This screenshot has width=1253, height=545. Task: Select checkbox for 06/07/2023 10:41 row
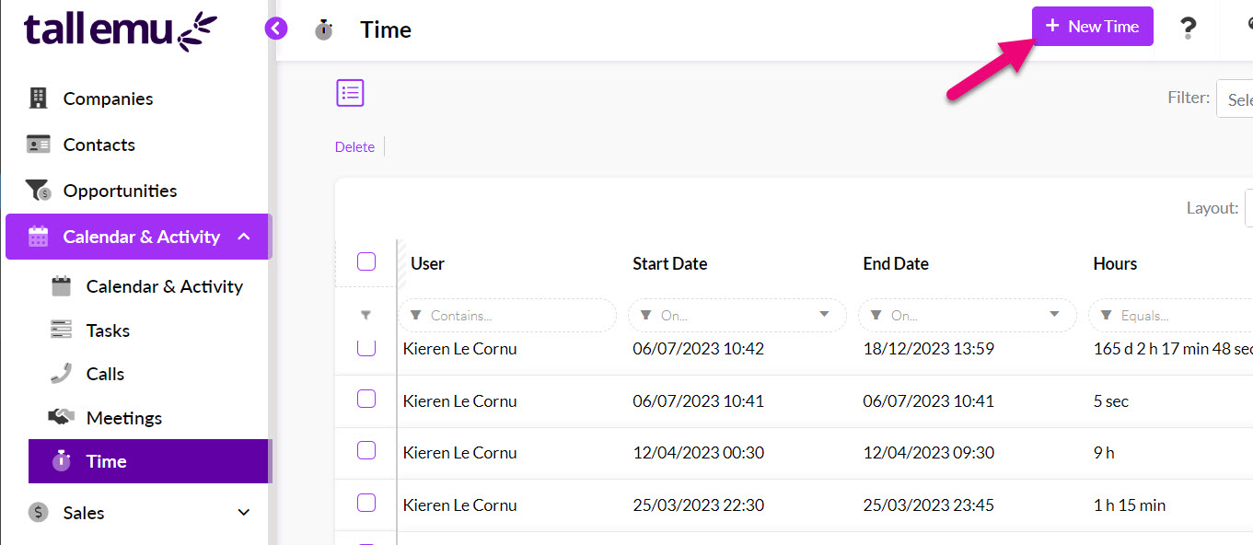click(366, 399)
